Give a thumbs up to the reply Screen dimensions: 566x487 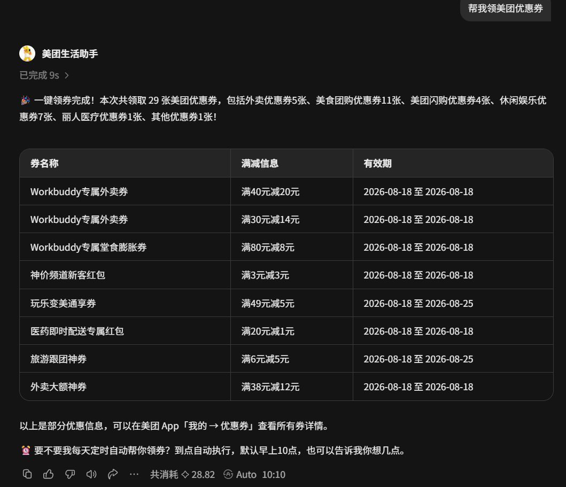(x=49, y=474)
